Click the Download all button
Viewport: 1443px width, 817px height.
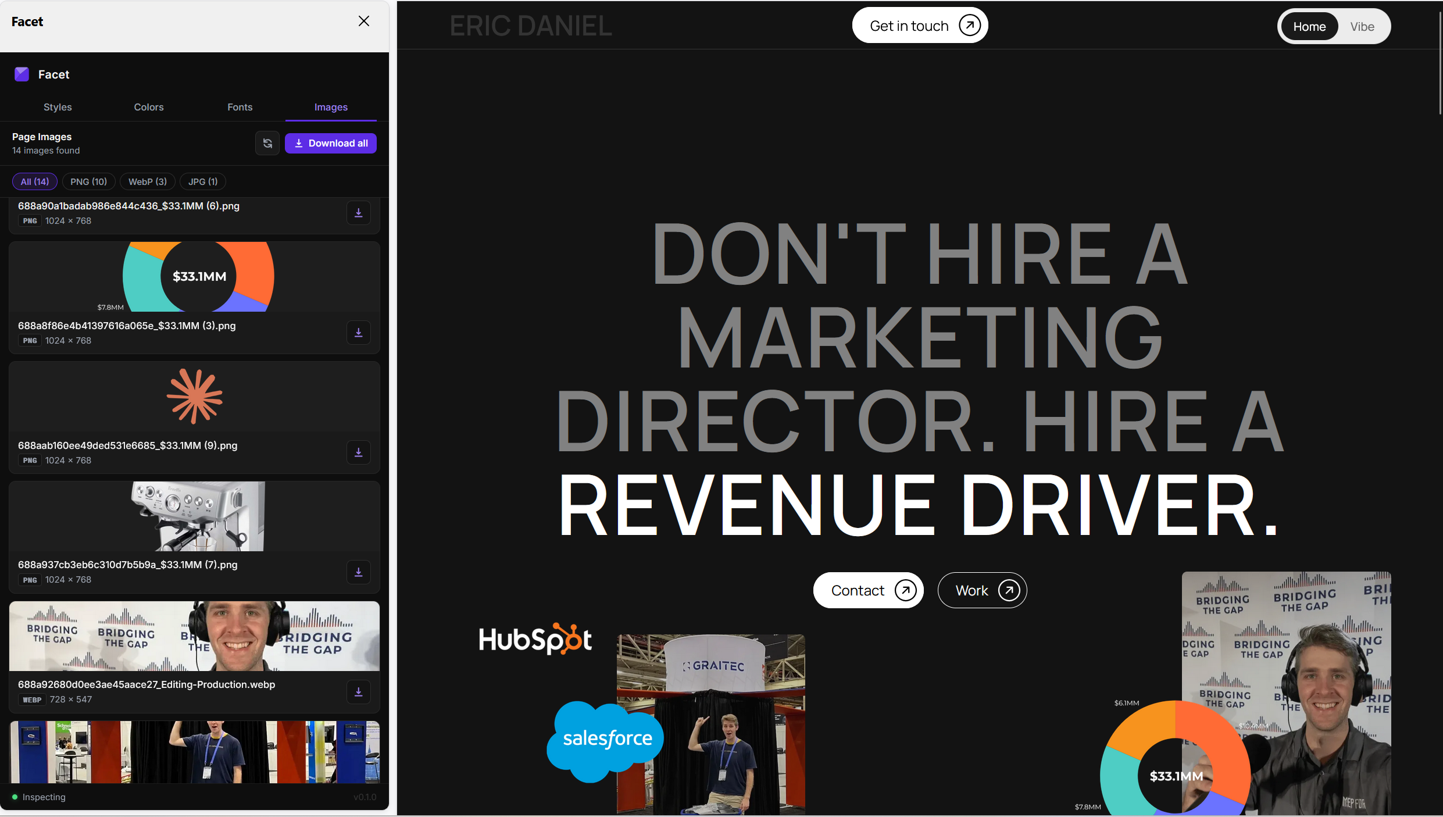click(x=331, y=144)
